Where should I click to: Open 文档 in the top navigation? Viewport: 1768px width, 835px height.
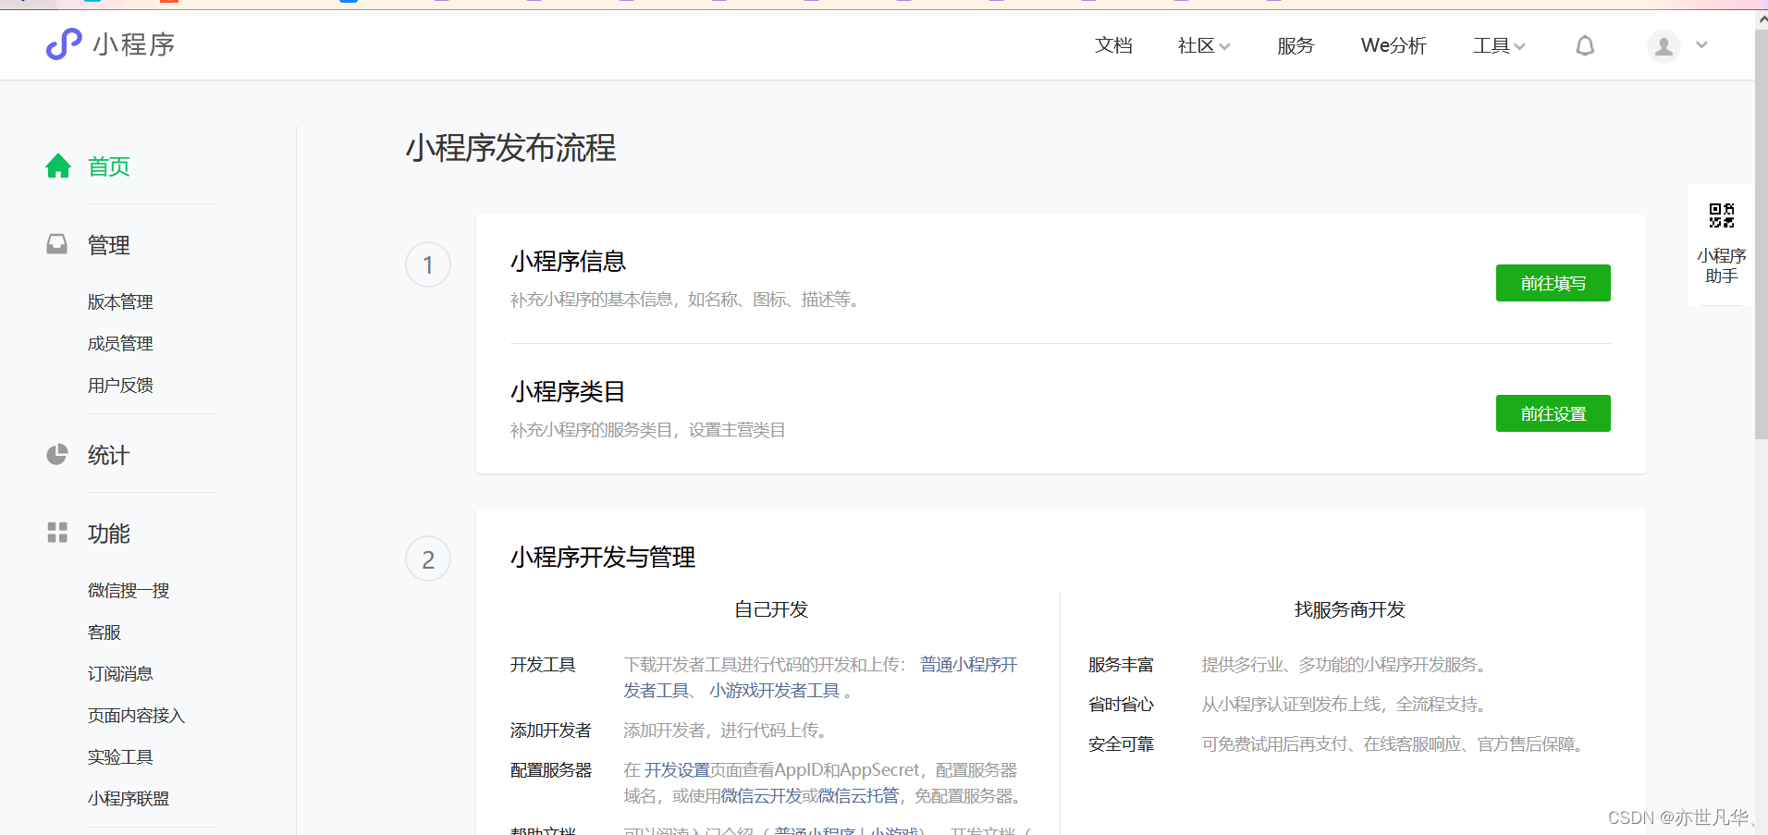tap(1113, 45)
